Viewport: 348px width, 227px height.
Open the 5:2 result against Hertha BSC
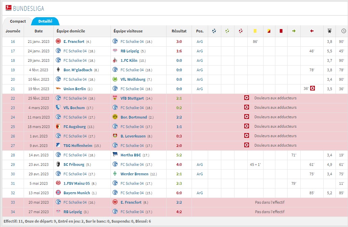point(179,155)
